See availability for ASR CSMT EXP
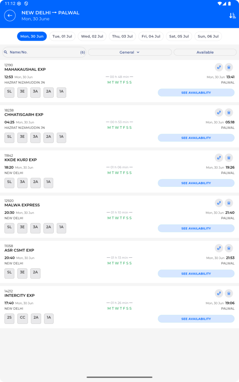The width and height of the screenshot is (239, 382). coord(196,273)
